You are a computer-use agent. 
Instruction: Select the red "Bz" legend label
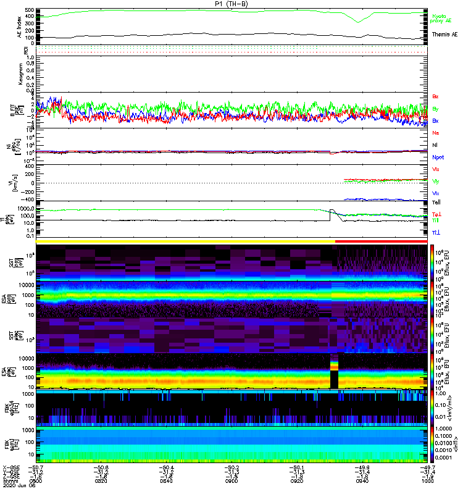(435, 96)
